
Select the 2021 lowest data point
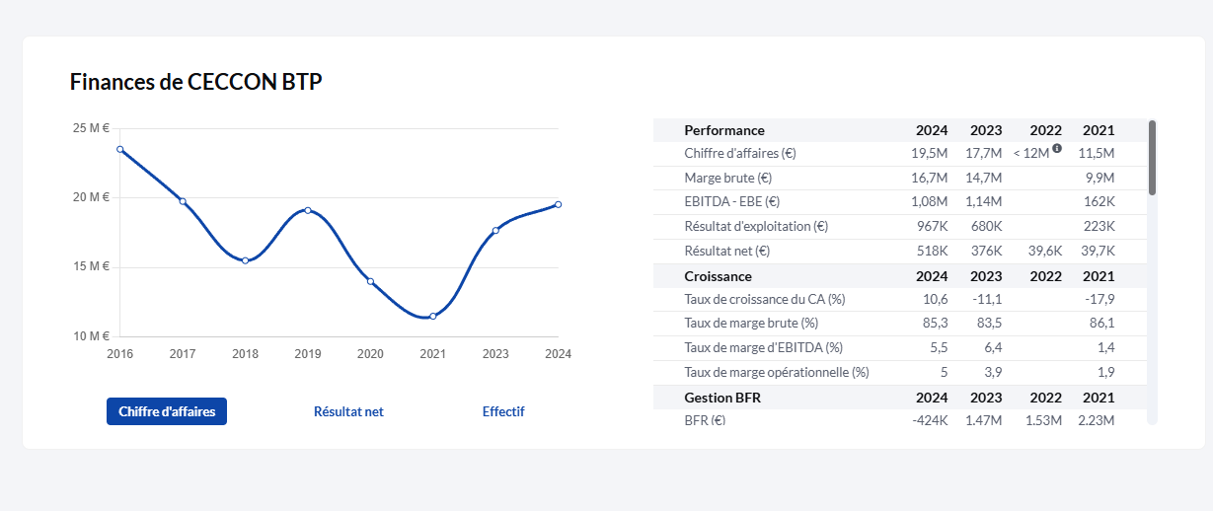[x=433, y=316]
